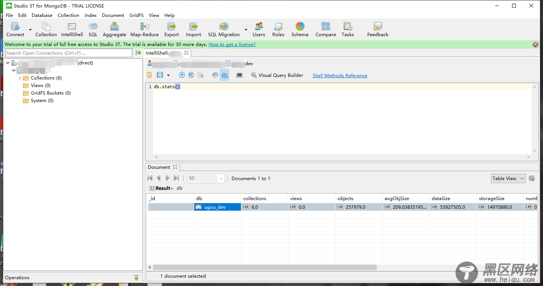Open Visual Query Builder
The image size is (543, 286).
(x=277, y=75)
